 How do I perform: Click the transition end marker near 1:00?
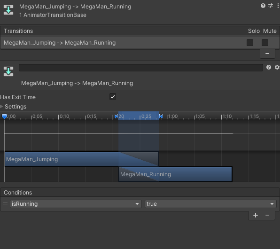coord(161,117)
